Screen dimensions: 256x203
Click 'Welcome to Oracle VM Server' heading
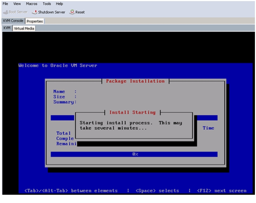(x=58, y=65)
